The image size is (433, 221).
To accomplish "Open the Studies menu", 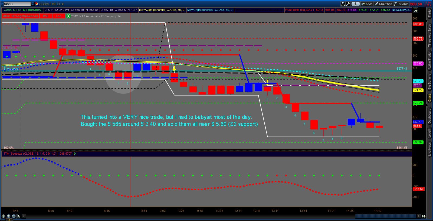I will 401,4.
